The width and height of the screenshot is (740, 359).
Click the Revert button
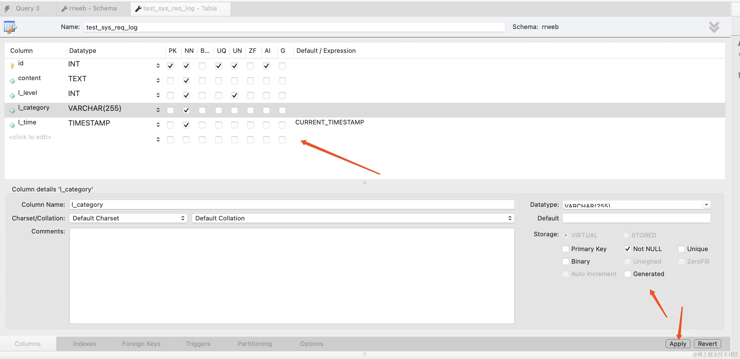tap(707, 344)
